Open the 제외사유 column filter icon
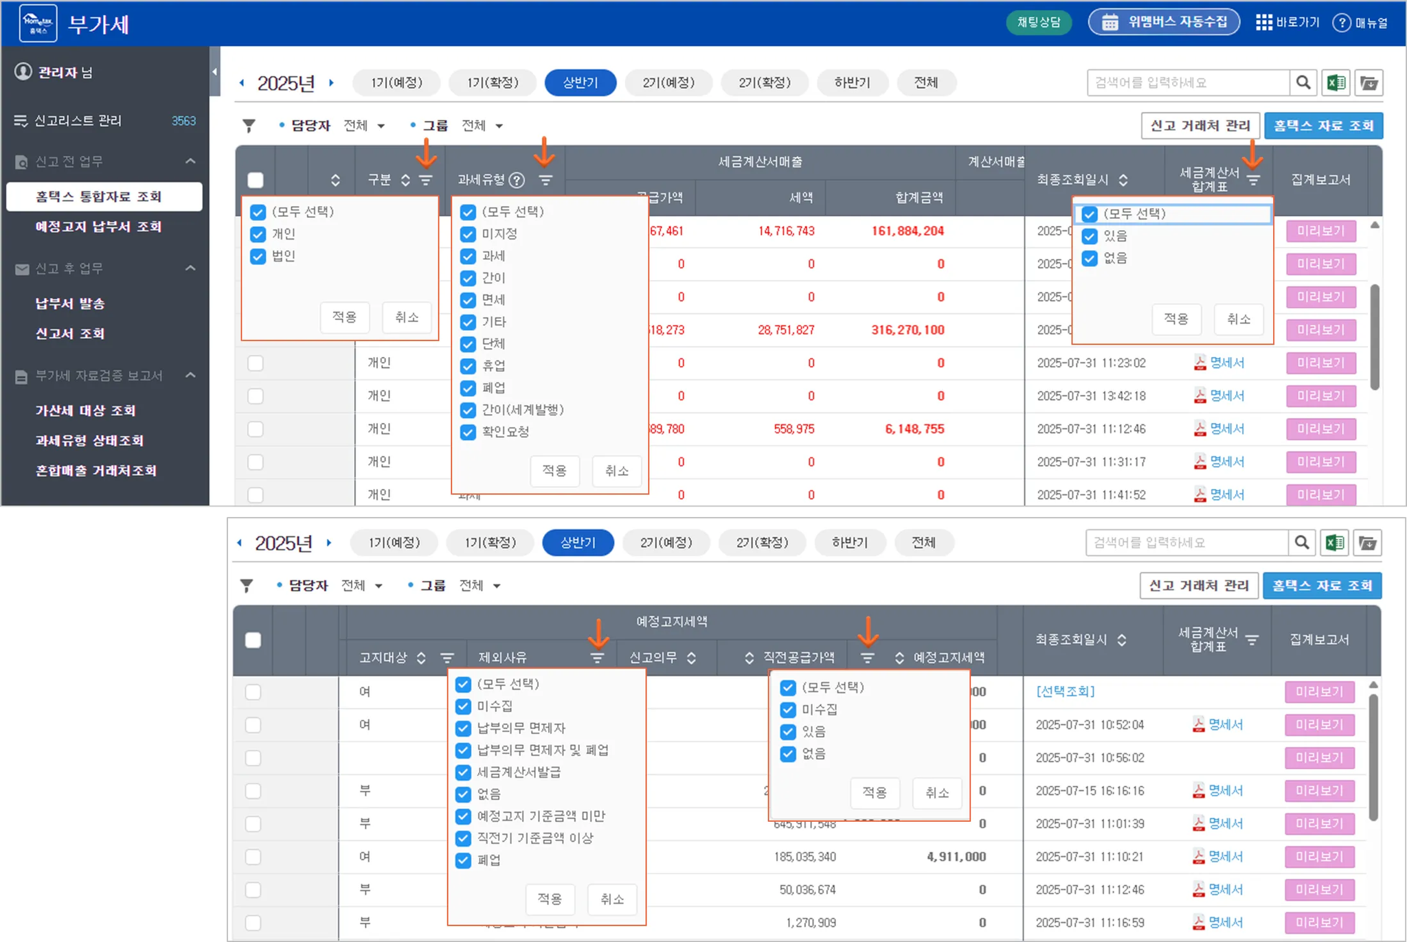 coord(597,658)
